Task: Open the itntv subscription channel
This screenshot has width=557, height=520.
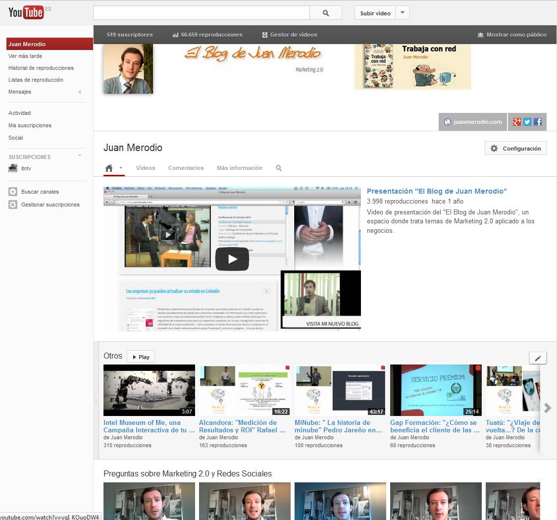Action: [x=26, y=168]
